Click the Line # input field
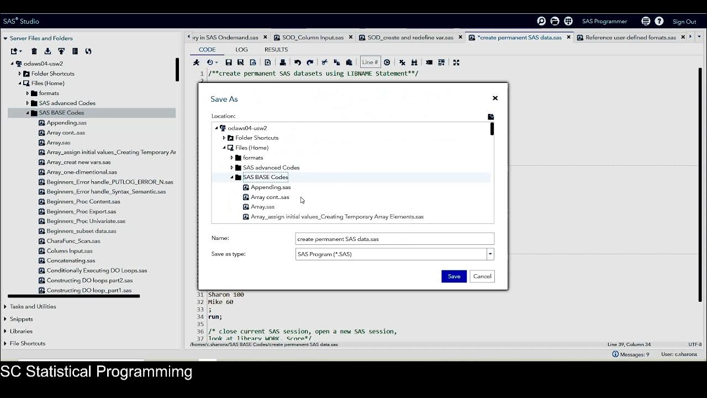Screen dimensions: 707x398 [x=370, y=62]
